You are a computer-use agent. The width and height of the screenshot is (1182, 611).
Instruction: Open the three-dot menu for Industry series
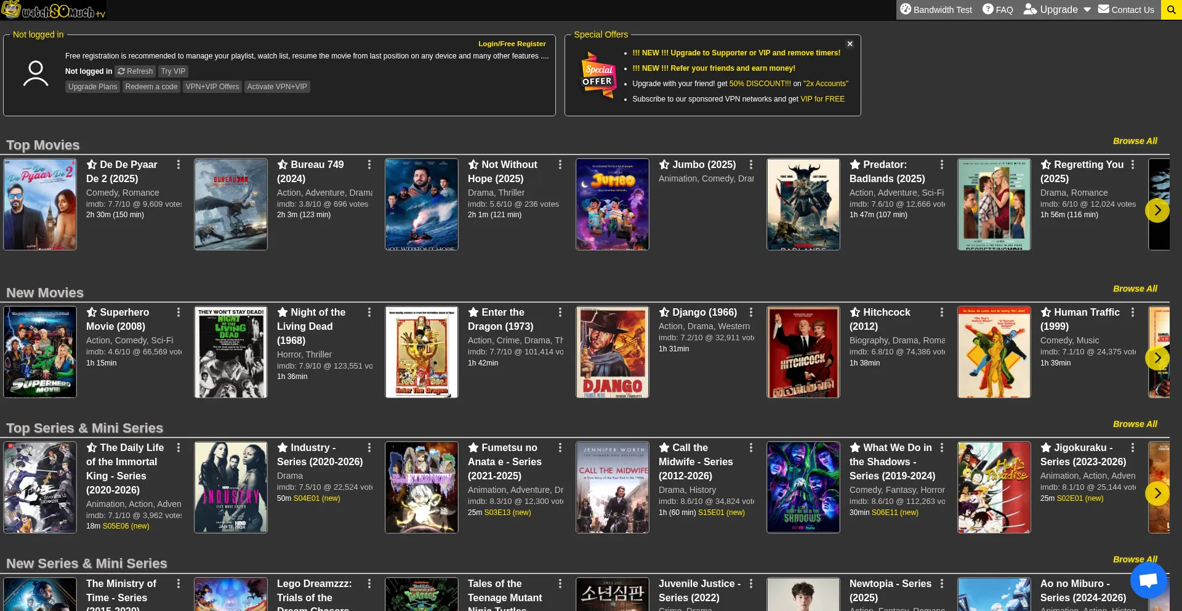point(369,448)
